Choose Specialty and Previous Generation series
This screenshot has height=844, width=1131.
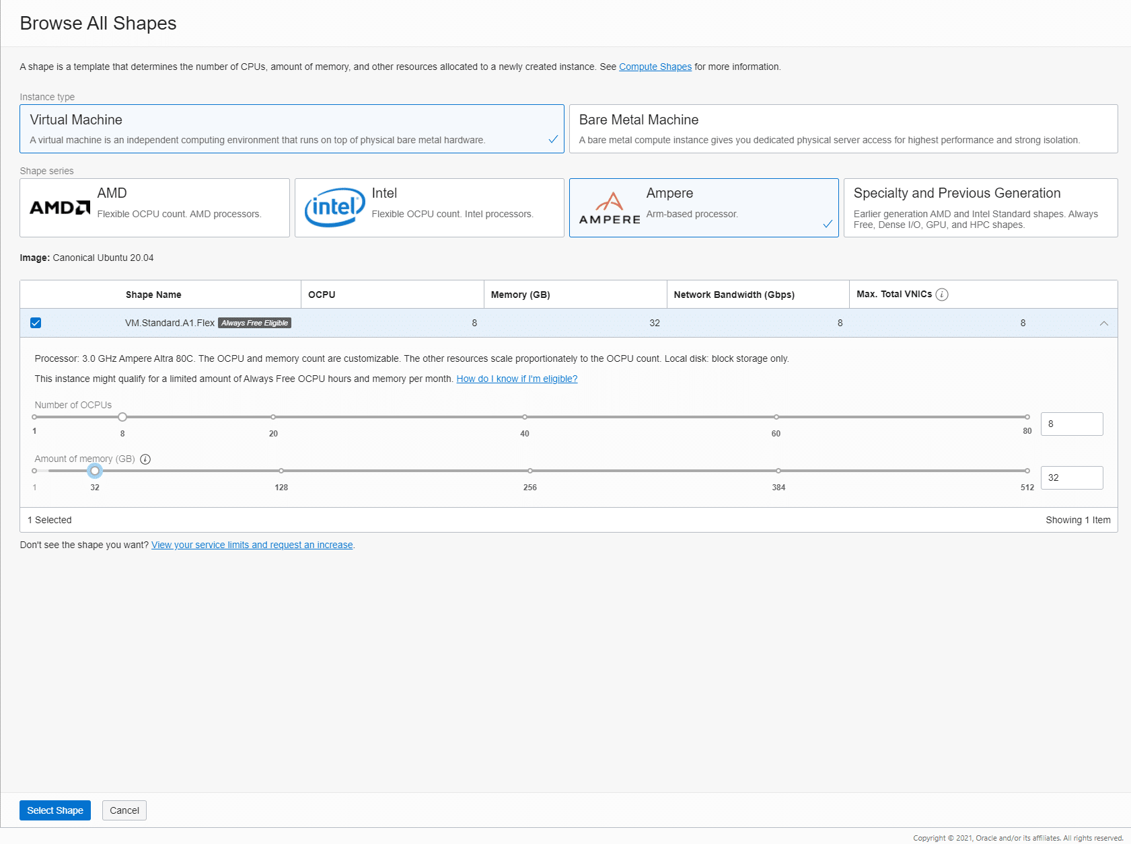click(980, 208)
